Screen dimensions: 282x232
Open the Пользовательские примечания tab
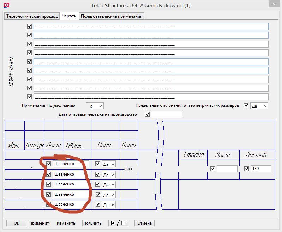click(112, 16)
